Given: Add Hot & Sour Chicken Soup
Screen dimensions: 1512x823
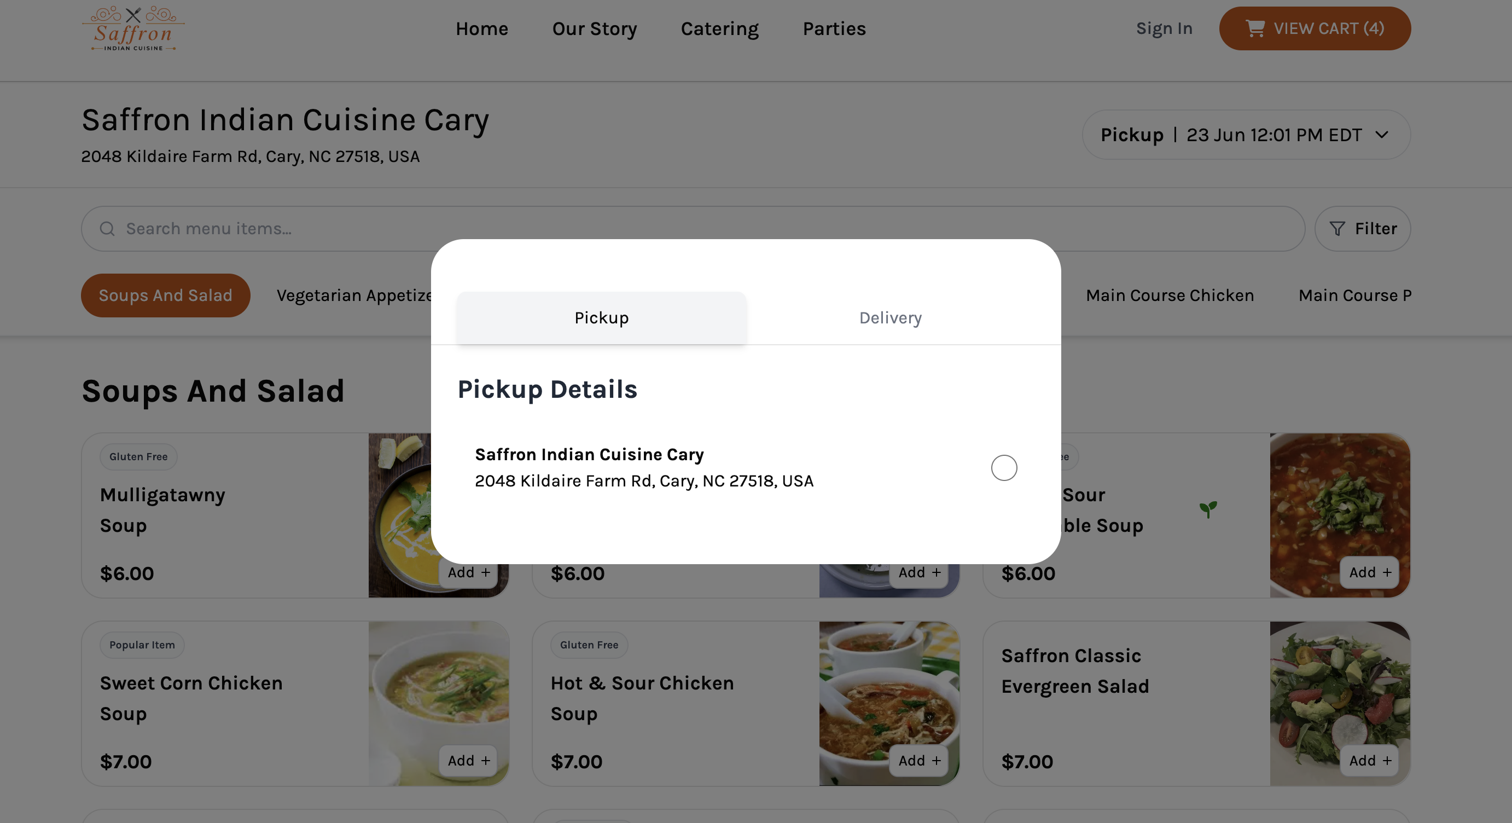Looking at the screenshot, I should coord(918,760).
